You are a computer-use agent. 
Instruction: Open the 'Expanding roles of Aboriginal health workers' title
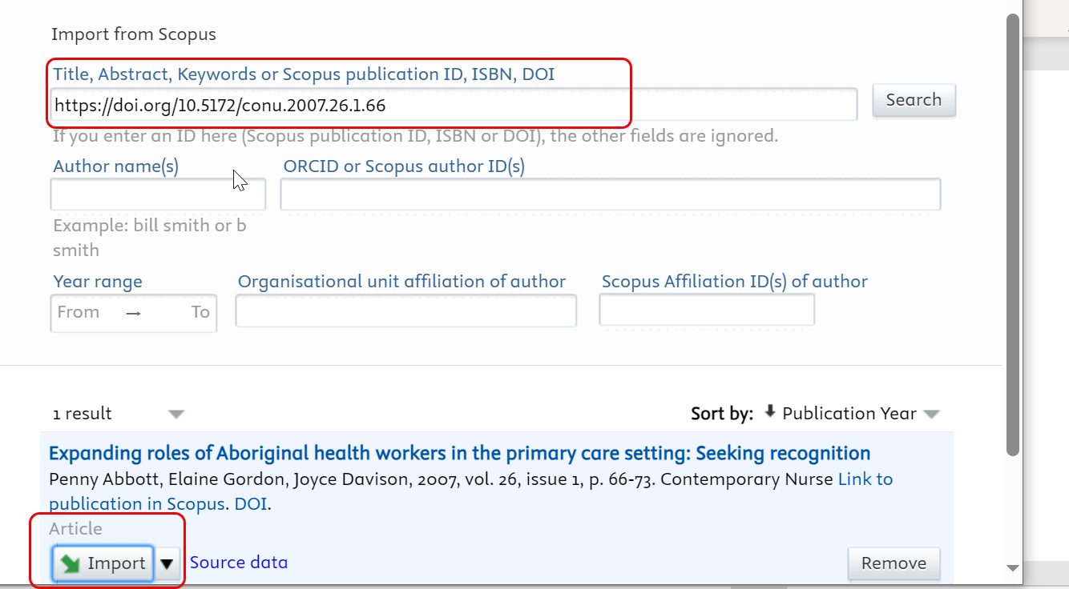[x=459, y=454]
